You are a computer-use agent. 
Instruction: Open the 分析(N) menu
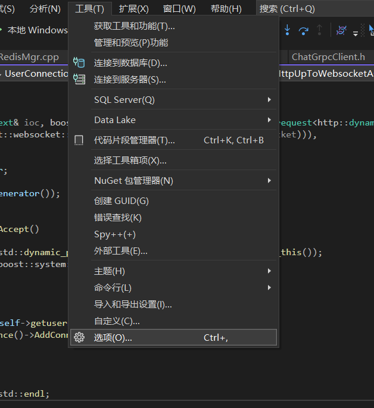tap(45, 9)
